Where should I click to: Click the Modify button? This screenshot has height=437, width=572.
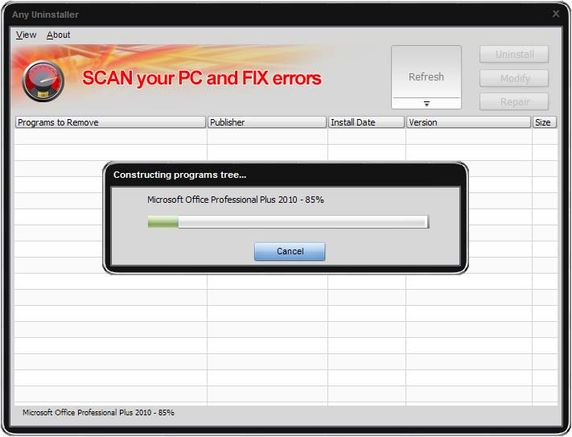(x=514, y=78)
